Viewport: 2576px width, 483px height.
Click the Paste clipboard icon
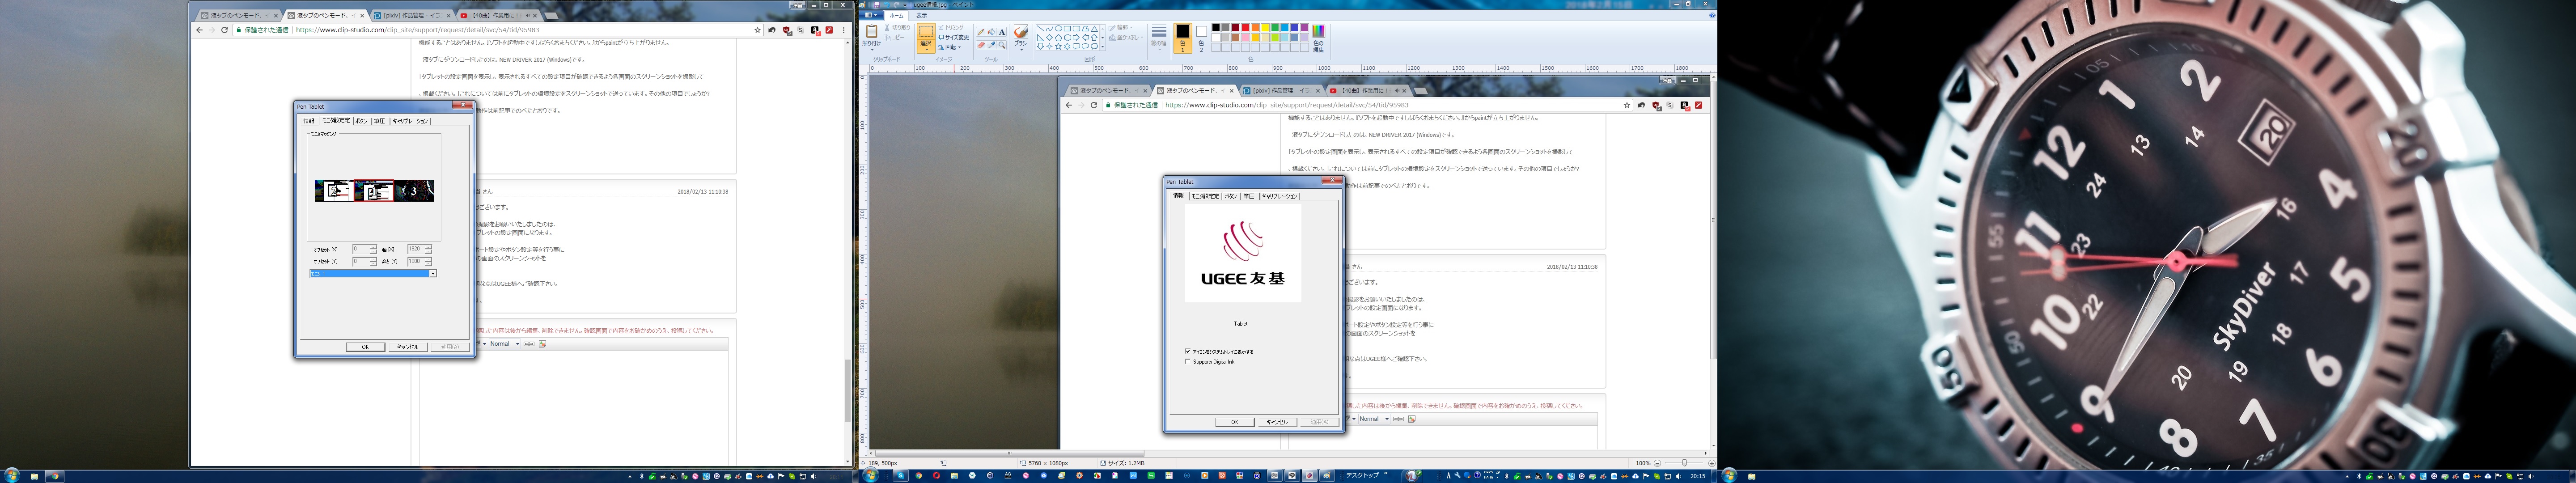[x=872, y=31]
